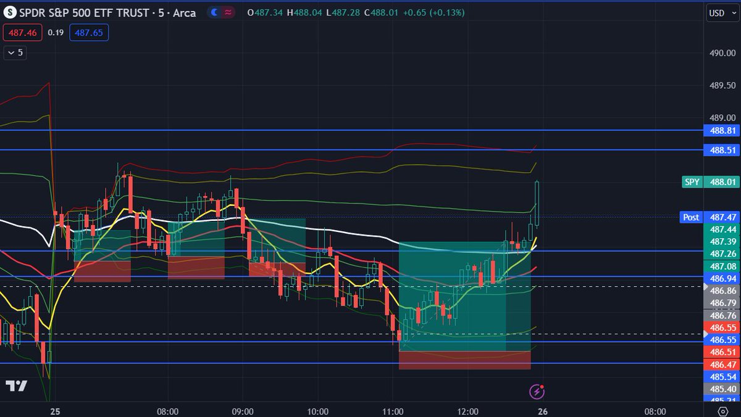Click the 25 date label on time axis
The image size is (741, 417).
pyautogui.click(x=55, y=411)
